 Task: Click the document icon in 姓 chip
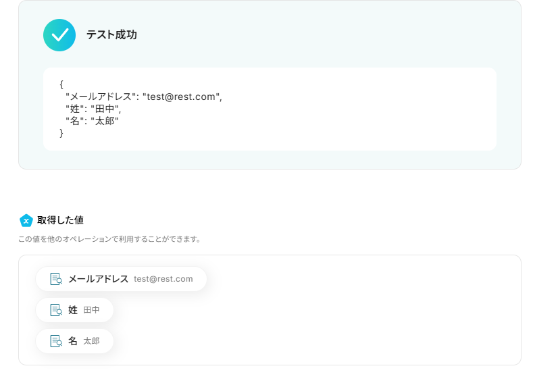(x=56, y=310)
